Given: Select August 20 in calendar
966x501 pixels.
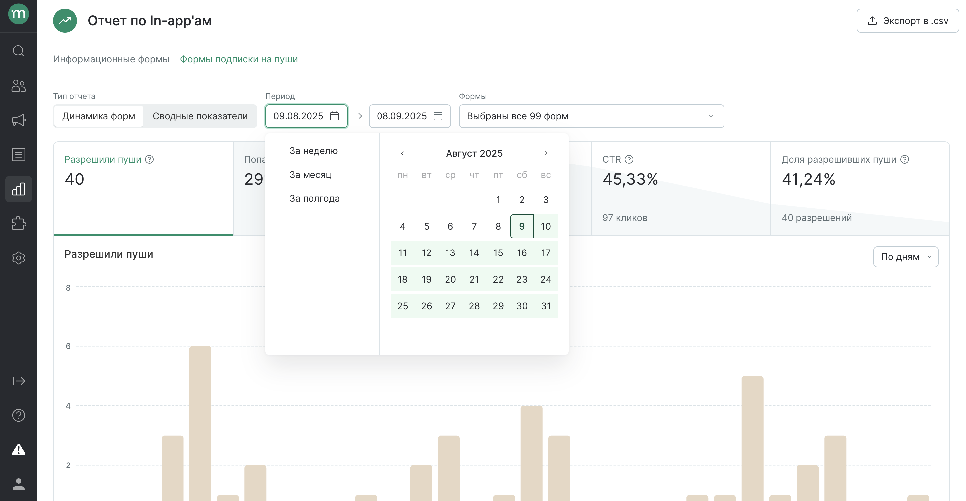Looking at the screenshot, I should 450,279.
